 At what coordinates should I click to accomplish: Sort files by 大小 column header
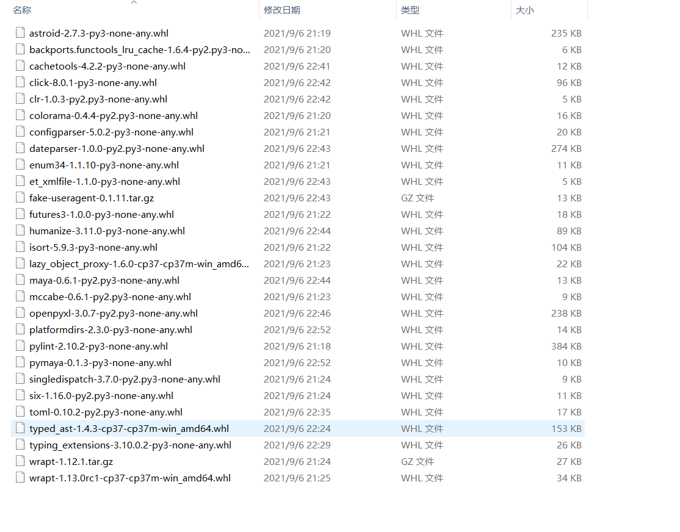pyautogui.click(x=524, y=10)
